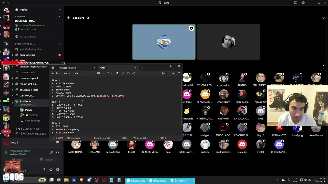Disconnect from voice with hang-up icon
328x184 pixels.
58,152
